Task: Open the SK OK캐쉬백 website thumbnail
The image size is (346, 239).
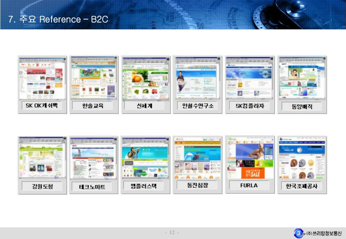Action: (42, 78)
